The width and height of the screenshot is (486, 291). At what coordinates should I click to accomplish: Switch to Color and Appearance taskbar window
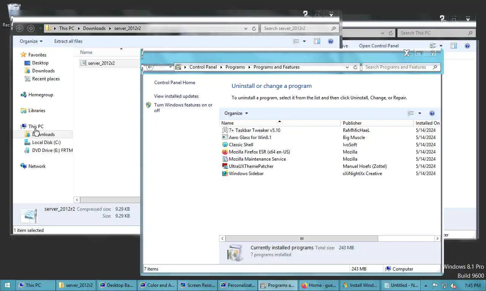pos(157,285)
